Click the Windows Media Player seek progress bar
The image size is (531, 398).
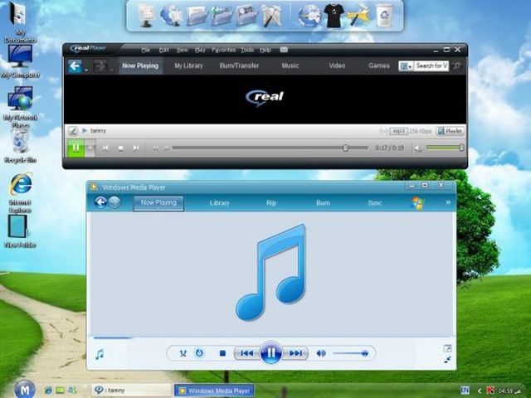[270, 337]
